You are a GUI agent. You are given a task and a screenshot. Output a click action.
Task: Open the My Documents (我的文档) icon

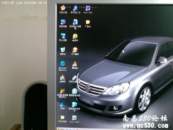[x=63, y=8]
